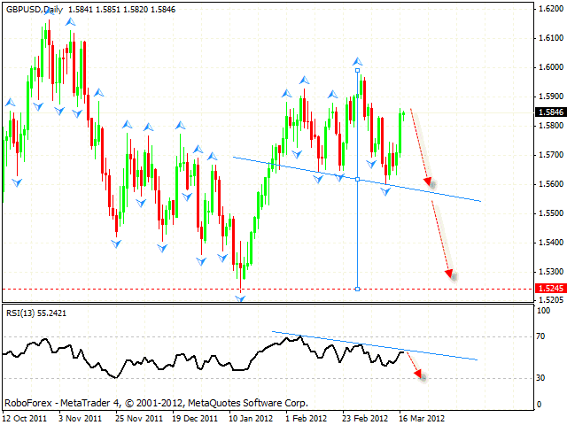Viewport: 567px width, 425px height.
Task: Click the fractal arrow below January 2012 low
Action: (241, 298)
